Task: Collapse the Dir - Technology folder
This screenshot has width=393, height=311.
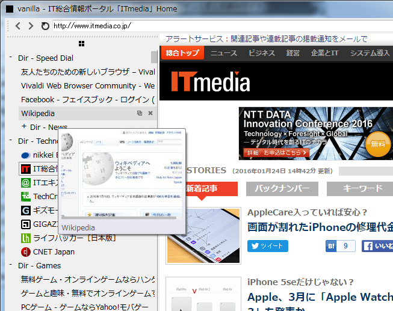Action: 11,140
